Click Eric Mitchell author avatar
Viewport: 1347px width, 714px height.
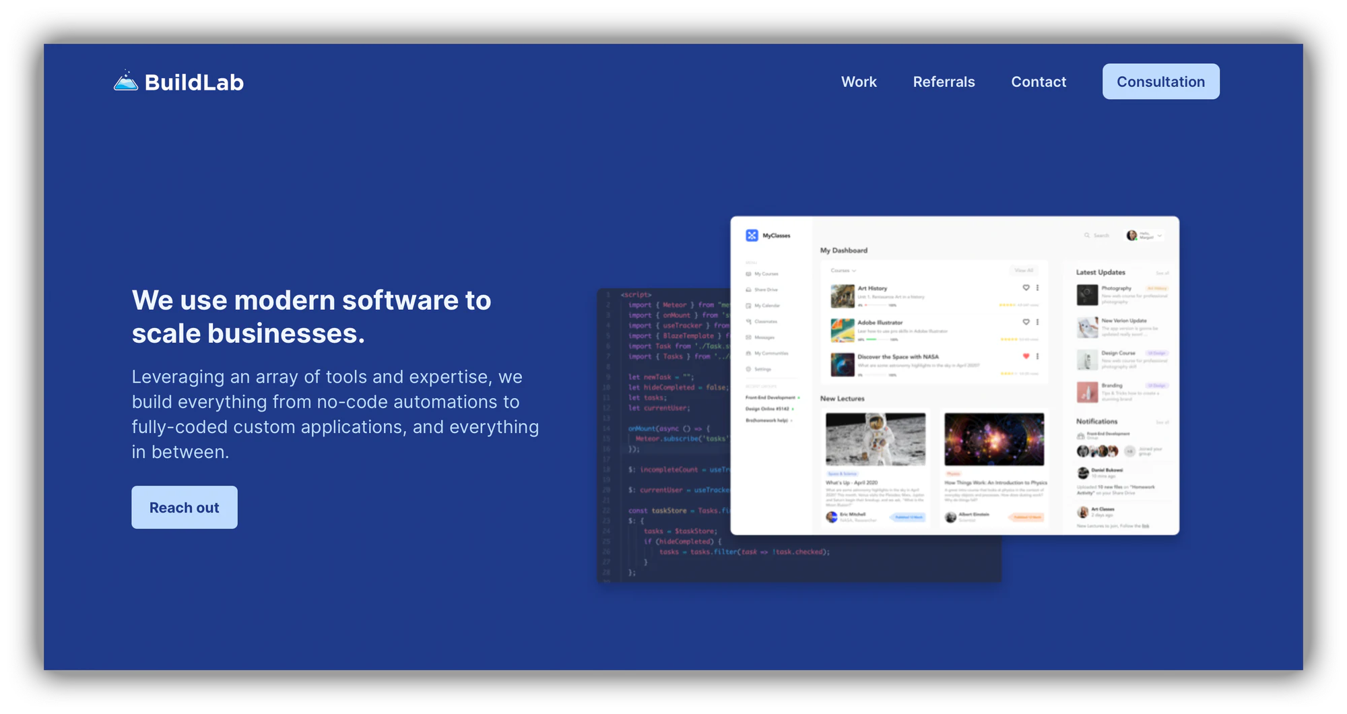click(832, 517)
